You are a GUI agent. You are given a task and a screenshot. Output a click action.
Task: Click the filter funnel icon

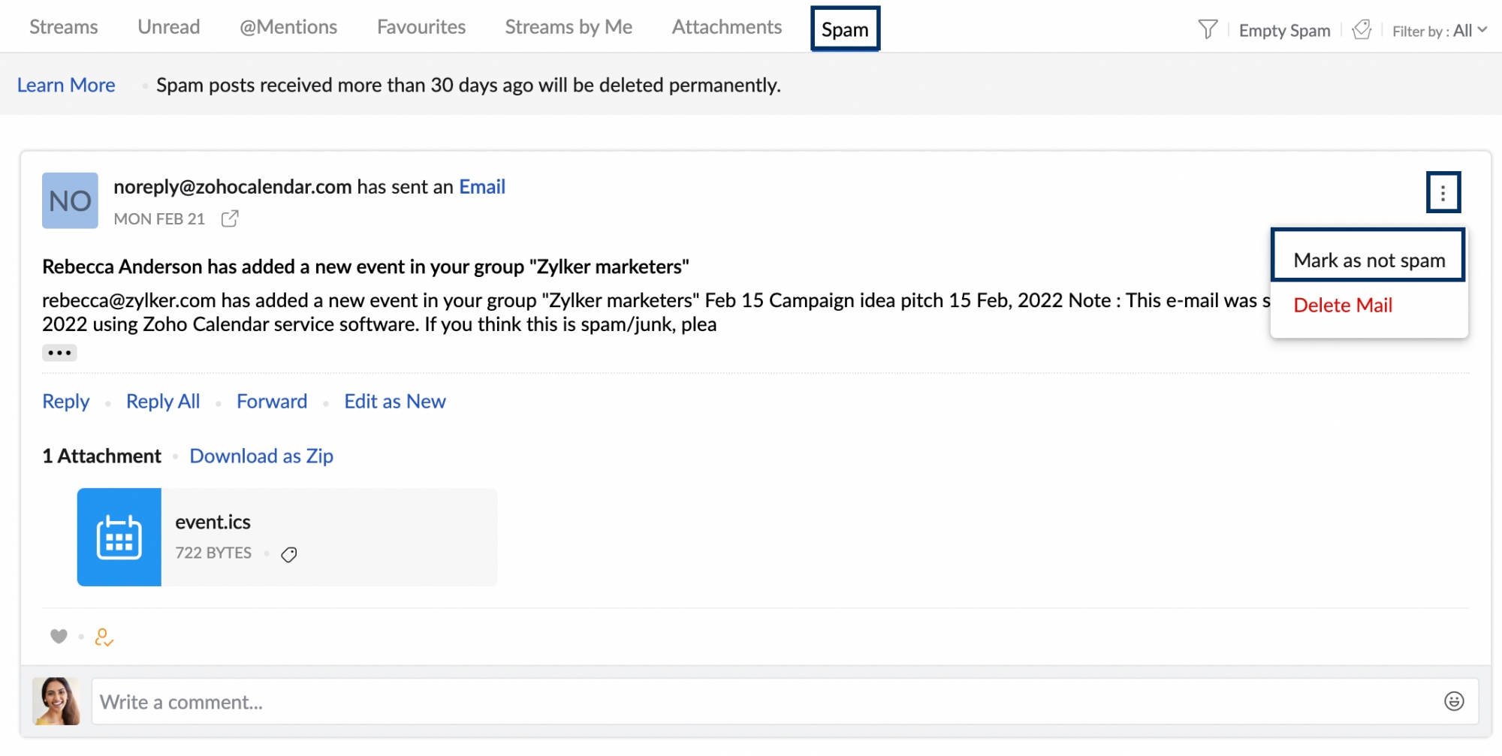point(1208,30)
